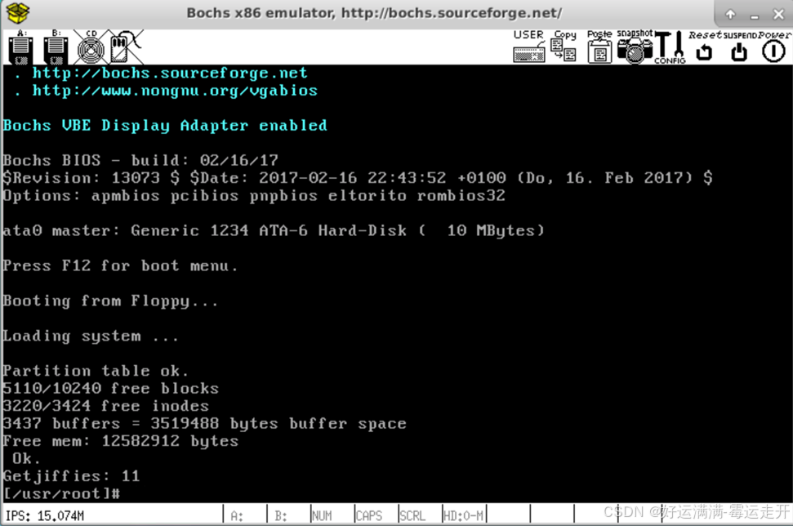The image size is (793, 526).
Task: Take a snapshot with camera icon
Action: (635, 46)
